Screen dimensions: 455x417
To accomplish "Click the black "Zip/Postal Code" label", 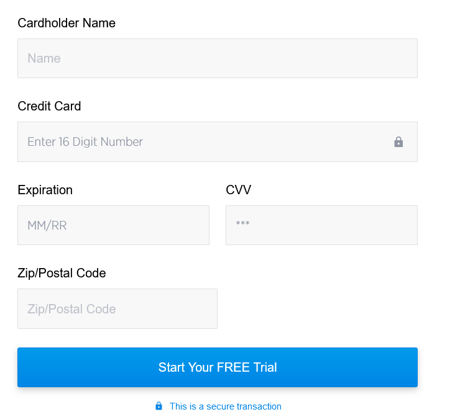I will pos(62,273).
